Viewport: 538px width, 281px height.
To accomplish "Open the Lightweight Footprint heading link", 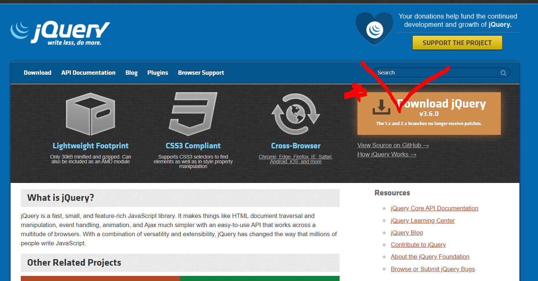I will [90, 146].
